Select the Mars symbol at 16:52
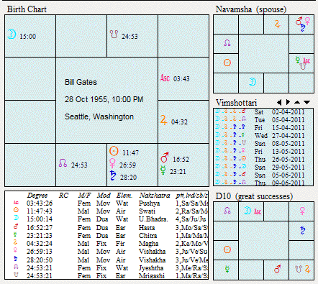Viewport: 318px width, 284px height. [165, 157]
